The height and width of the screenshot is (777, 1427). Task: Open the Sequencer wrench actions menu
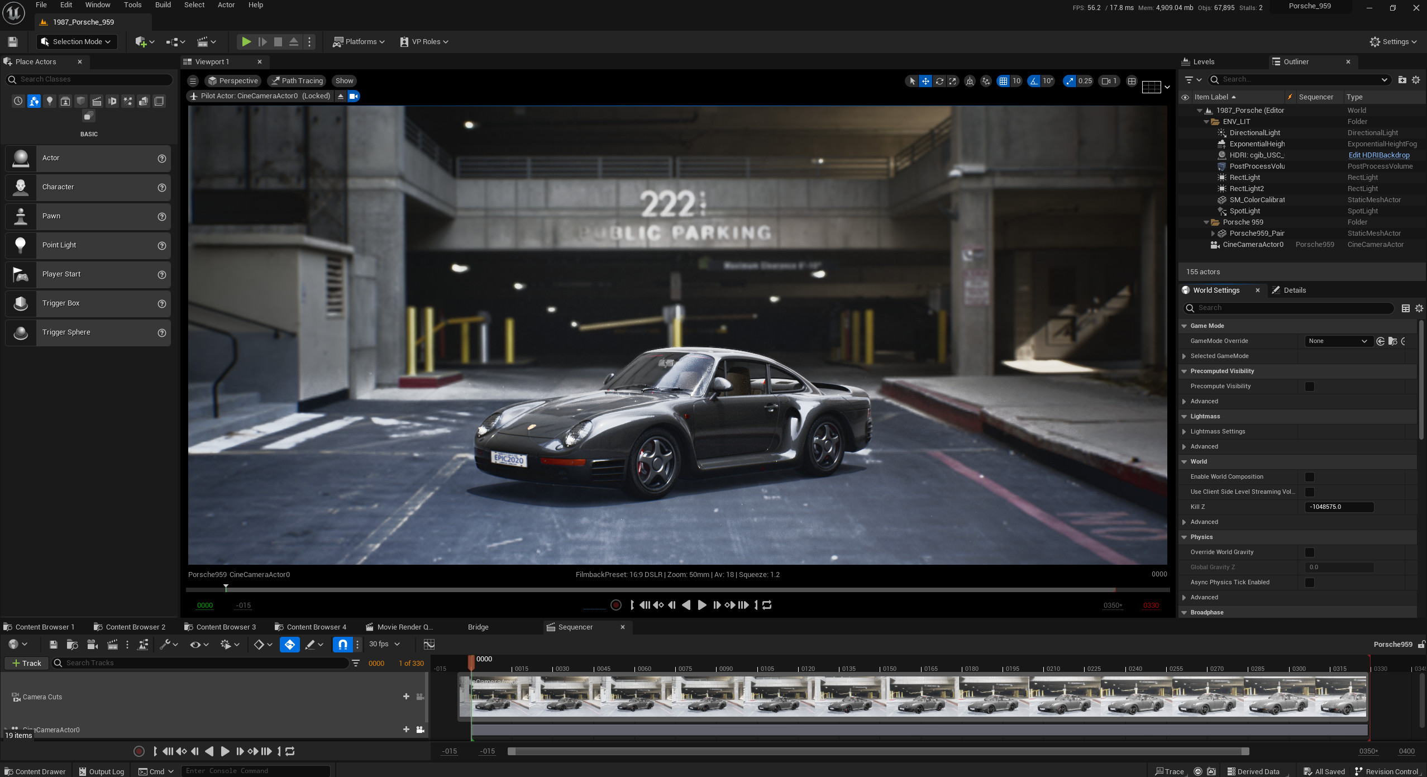coord(168,645)
